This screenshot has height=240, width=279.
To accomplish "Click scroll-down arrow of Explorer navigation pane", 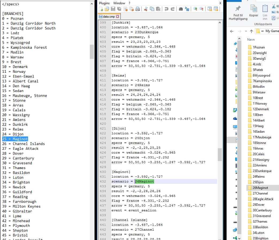I will [239, 238].
